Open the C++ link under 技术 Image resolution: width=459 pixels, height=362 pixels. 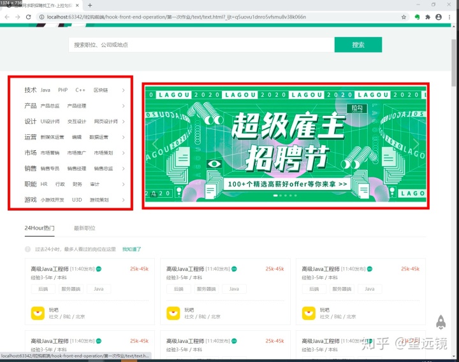pos(80,90)
